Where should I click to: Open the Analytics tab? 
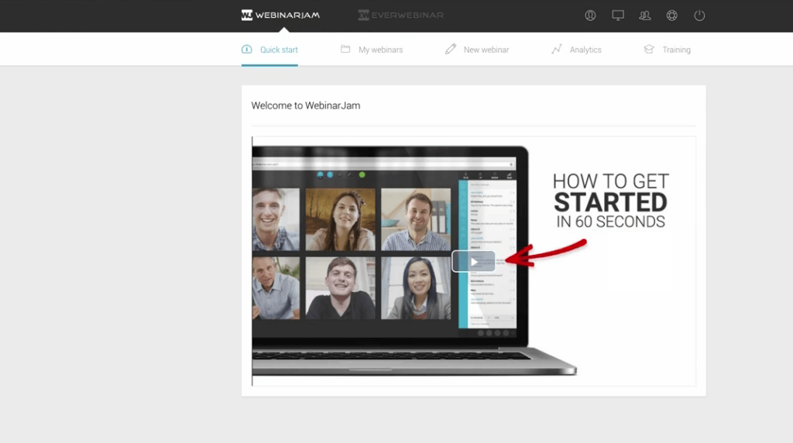pyautogui.click(x=576, y=50)
